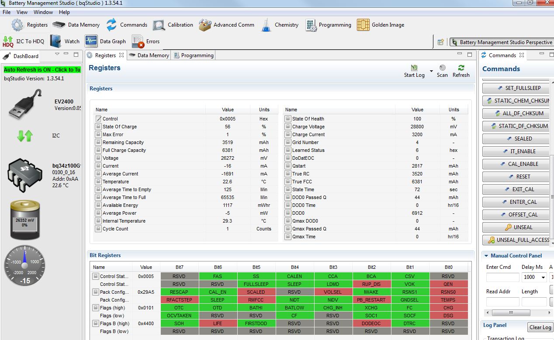Open the View menu
554x340 pixels.
pos(22,12)
